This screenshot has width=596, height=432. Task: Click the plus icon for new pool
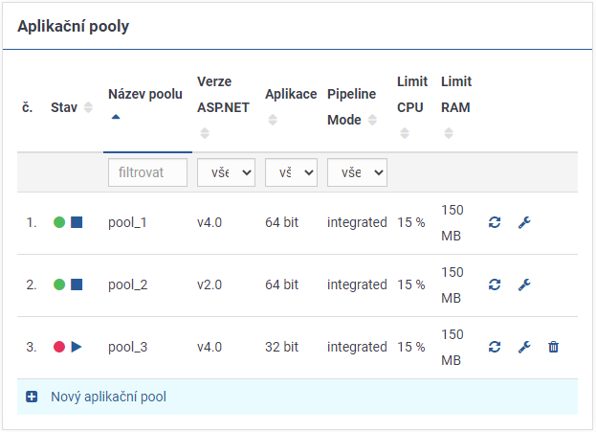pyautogui.click(x=32, y=397)
